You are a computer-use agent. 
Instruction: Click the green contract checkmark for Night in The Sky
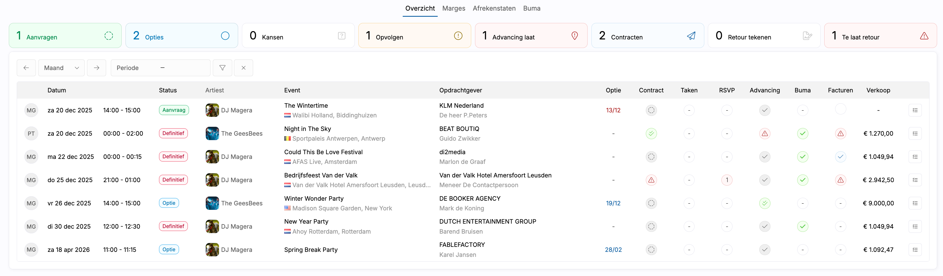pos(651,133)
